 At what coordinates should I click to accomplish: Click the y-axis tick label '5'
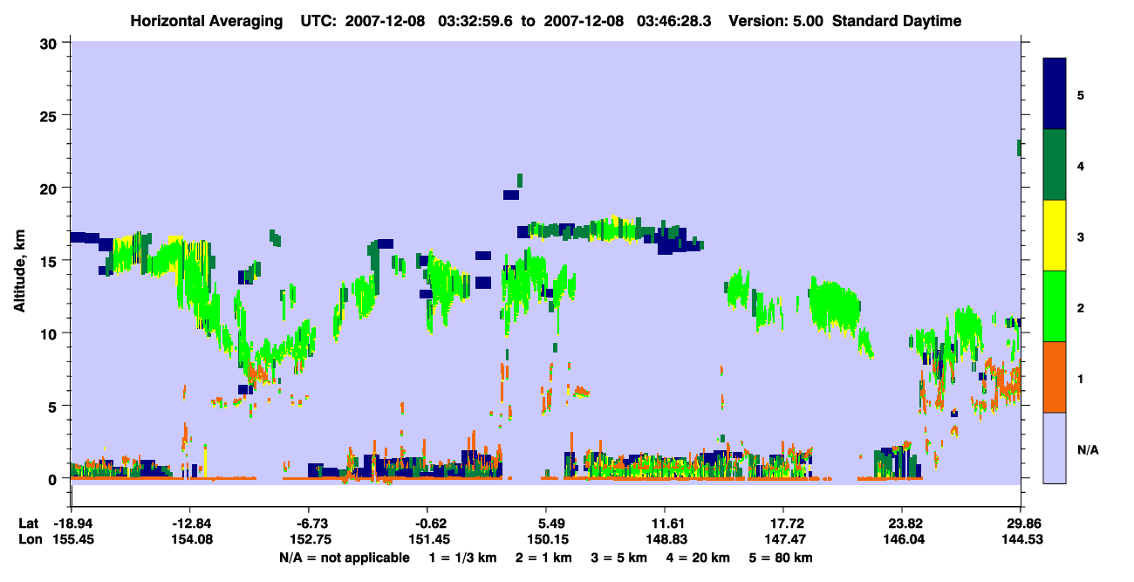coord(53,406)
